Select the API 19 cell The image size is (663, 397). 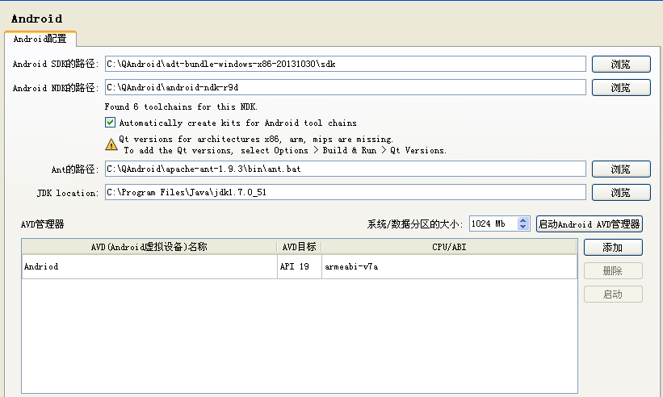click(300, 266)
